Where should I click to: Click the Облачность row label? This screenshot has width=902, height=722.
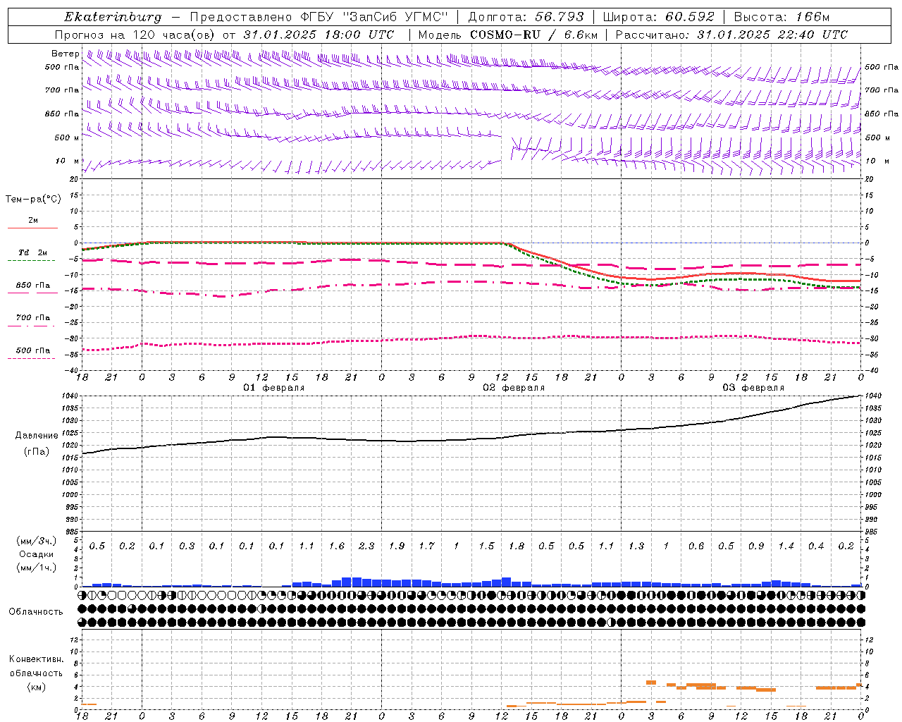(x=36, y=611)
